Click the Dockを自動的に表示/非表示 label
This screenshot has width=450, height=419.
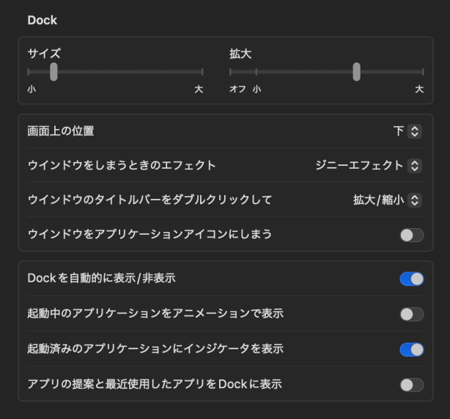[x=101, y=278]
